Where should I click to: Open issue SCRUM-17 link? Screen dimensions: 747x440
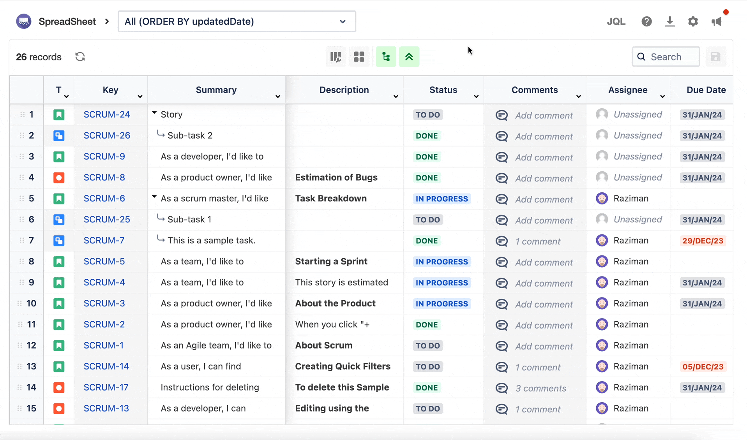coord(106,387)
